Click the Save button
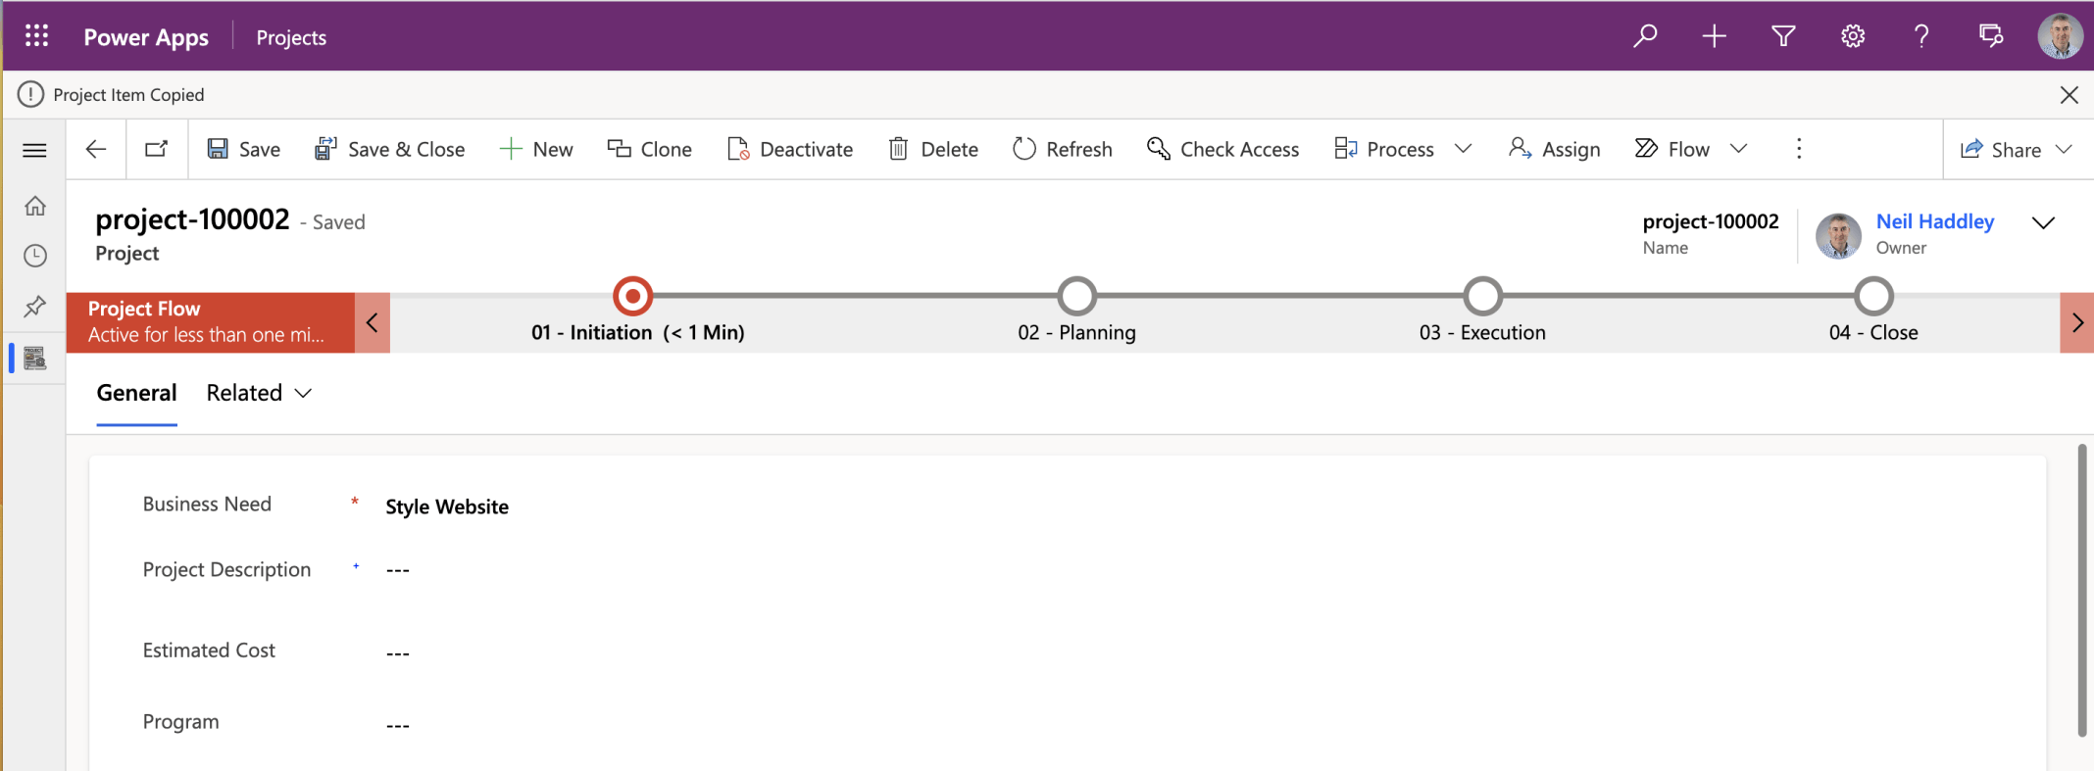Image resolution: width=2094 pixels, height=771 pixels. pyautogui.click(x=244, y=149)
